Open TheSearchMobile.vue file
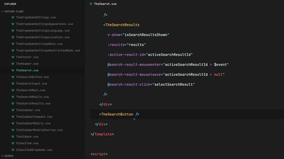The image size is (284, 159). pyautogui.click(x=32, y=97)
